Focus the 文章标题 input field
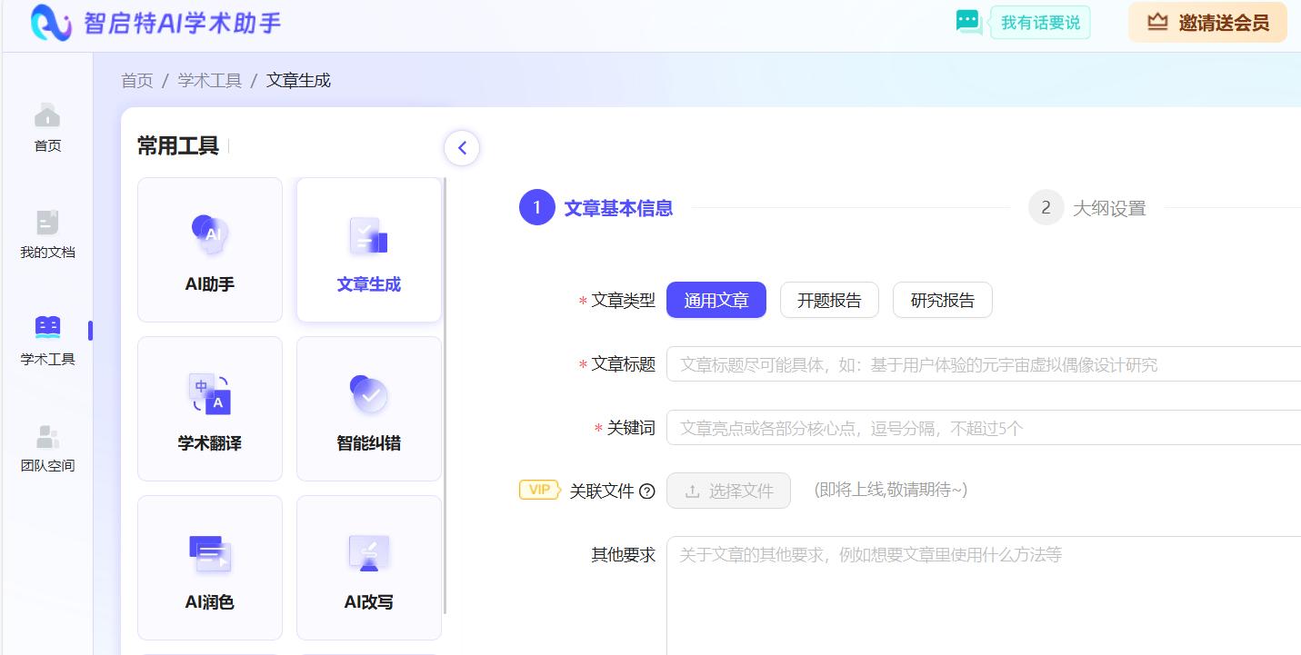1301x655 pixels. click(984, 364)
